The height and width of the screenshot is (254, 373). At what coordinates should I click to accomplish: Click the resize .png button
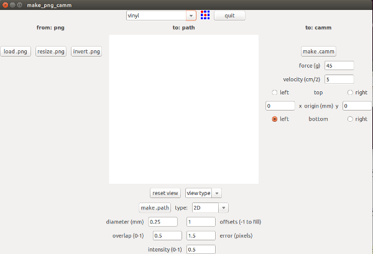point(51,52)
